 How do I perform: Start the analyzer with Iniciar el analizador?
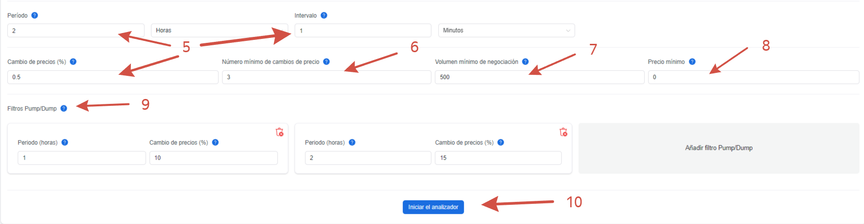(x=433, y=207)
